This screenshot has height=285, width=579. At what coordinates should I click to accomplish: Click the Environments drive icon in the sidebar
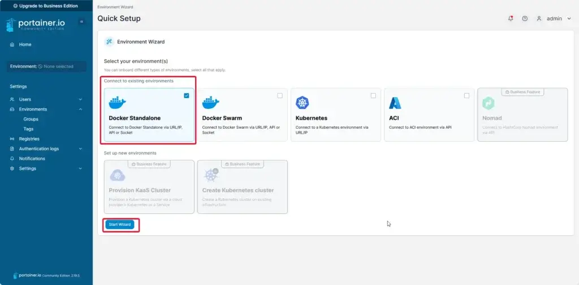tap(12, 109)
